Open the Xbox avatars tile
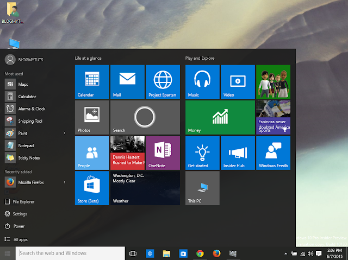 coord(273,82)
